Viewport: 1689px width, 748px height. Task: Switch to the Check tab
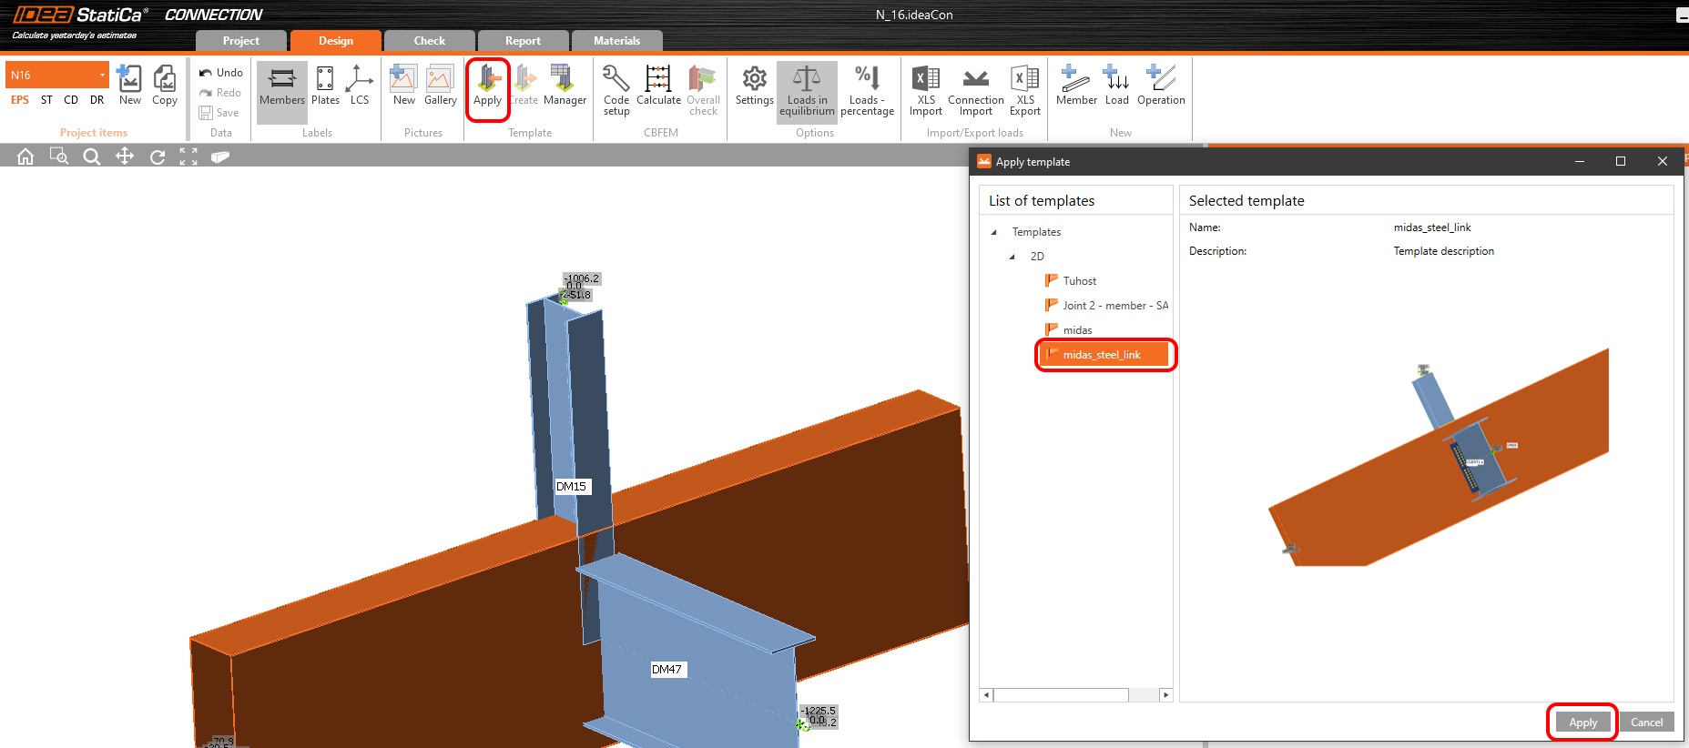tap(429, 41)
